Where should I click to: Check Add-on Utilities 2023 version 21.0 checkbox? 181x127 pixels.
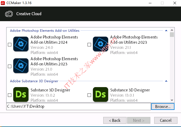9,66
